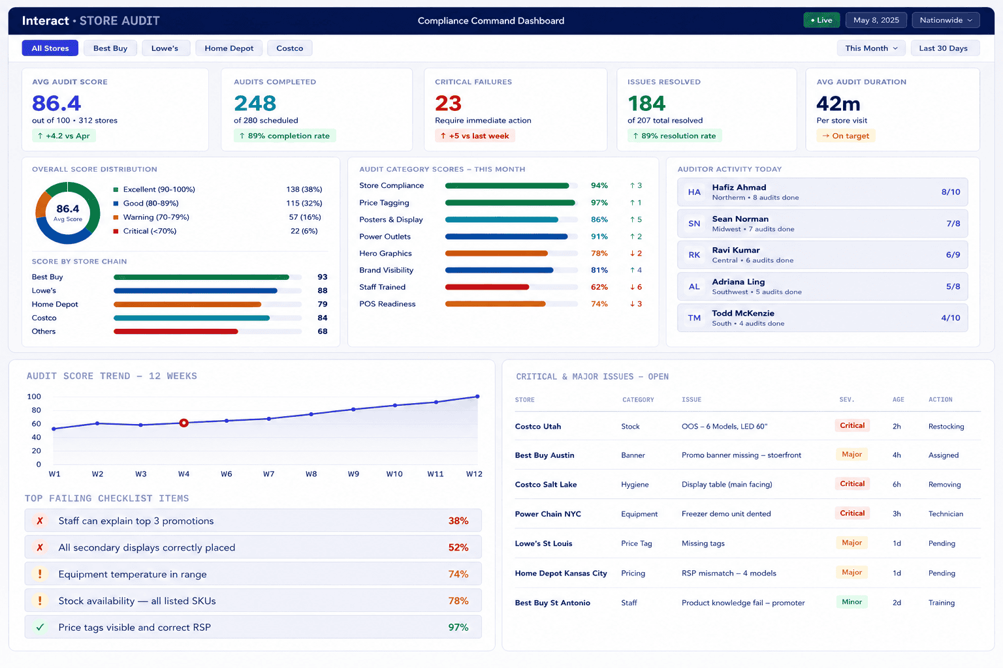This screenshot has width=1003, height=668.
Task: Switch to the Best Buy tab
Action: [110, 48]
